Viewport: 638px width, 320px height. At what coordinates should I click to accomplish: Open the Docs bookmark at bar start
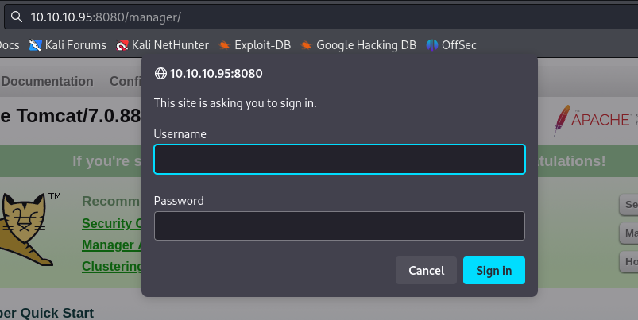pos(9,45)
